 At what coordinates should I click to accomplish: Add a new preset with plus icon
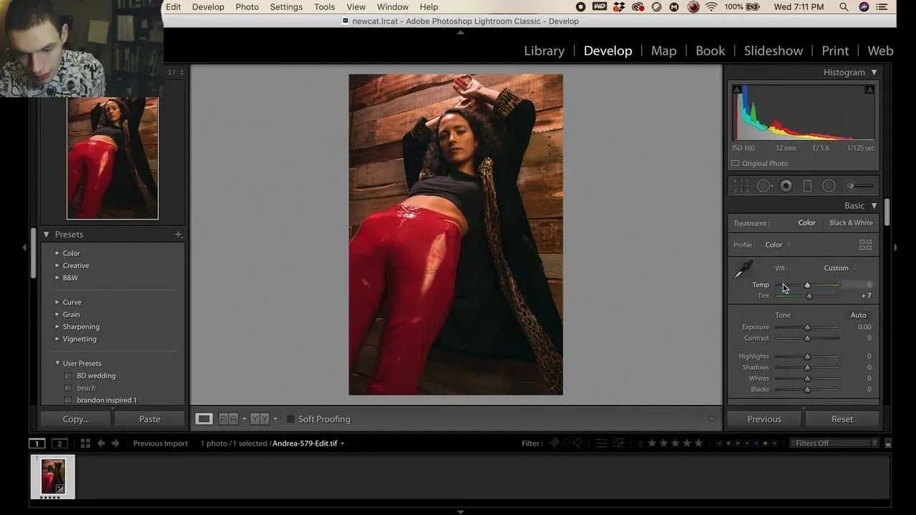click(x=178, y=235)
